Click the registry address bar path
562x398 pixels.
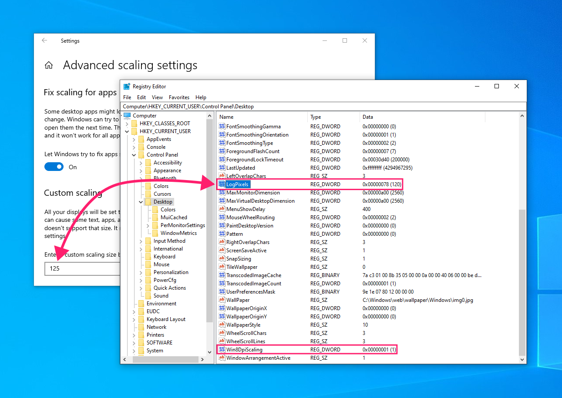pyautogui.click(x=323, y=106)
